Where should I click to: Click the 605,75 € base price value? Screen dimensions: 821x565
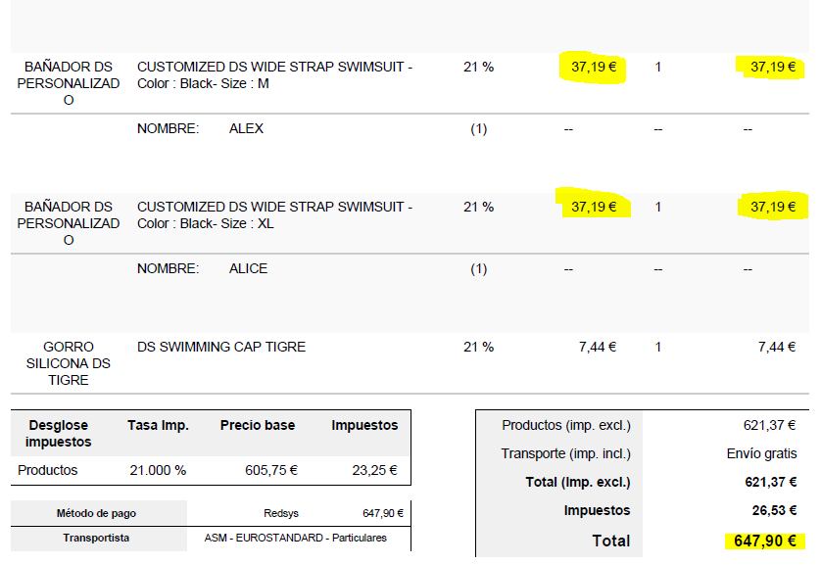point(271,470)
